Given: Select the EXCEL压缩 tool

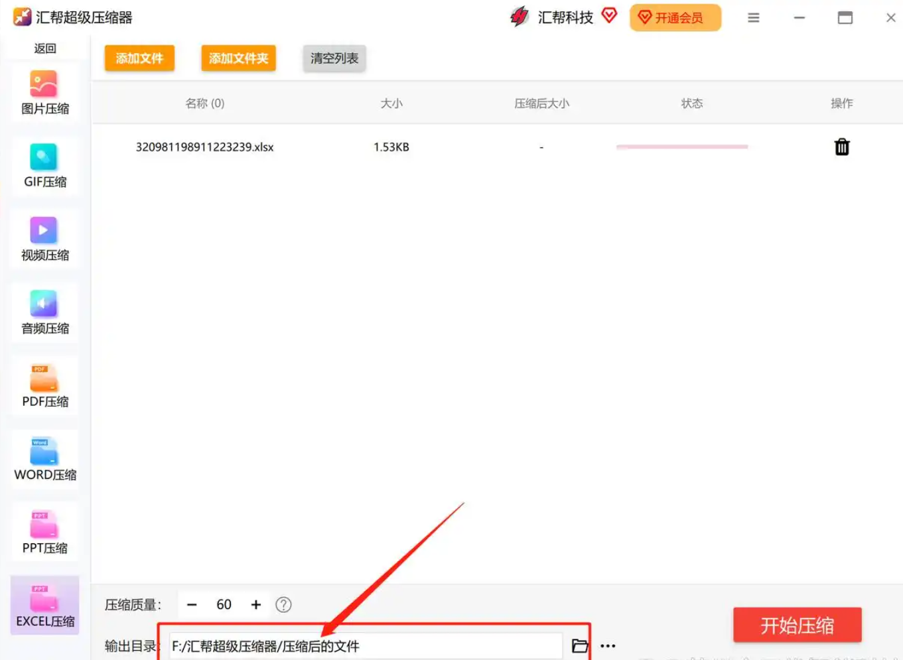Looking at the screenshot, I should coord(44,606).
